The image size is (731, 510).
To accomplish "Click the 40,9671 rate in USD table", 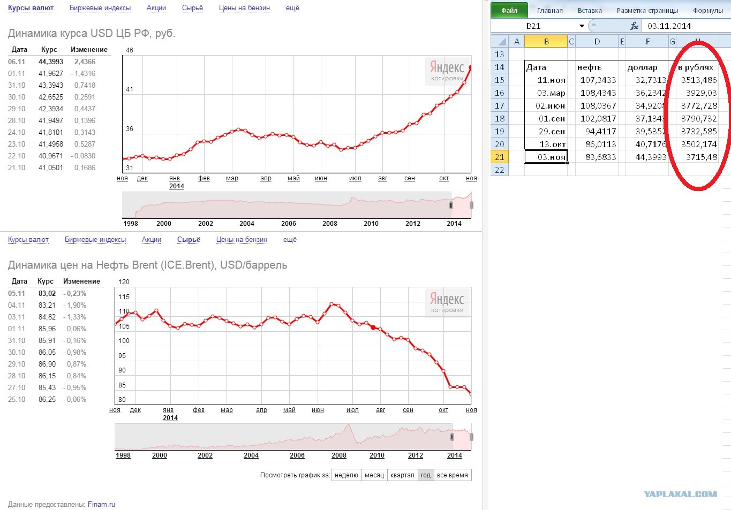I will point(51,156).
